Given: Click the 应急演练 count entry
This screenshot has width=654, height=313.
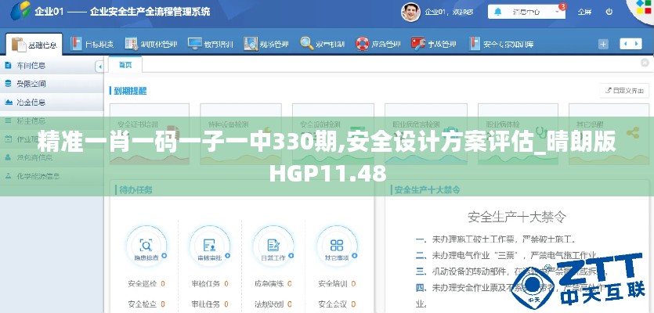Looking at the screenshot, I should click(273, 284).
